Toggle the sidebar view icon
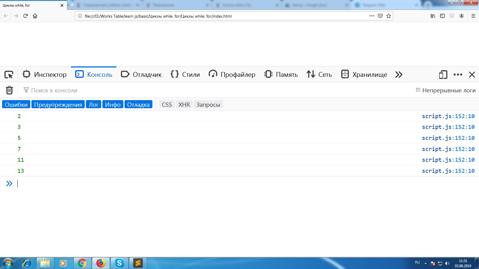The image size is (479, 269). [442, 16]
